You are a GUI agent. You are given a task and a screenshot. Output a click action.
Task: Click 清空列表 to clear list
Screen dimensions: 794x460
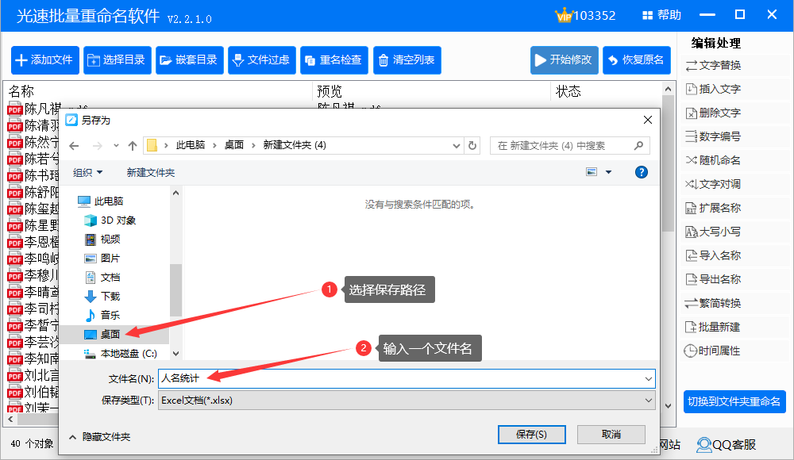407,60
